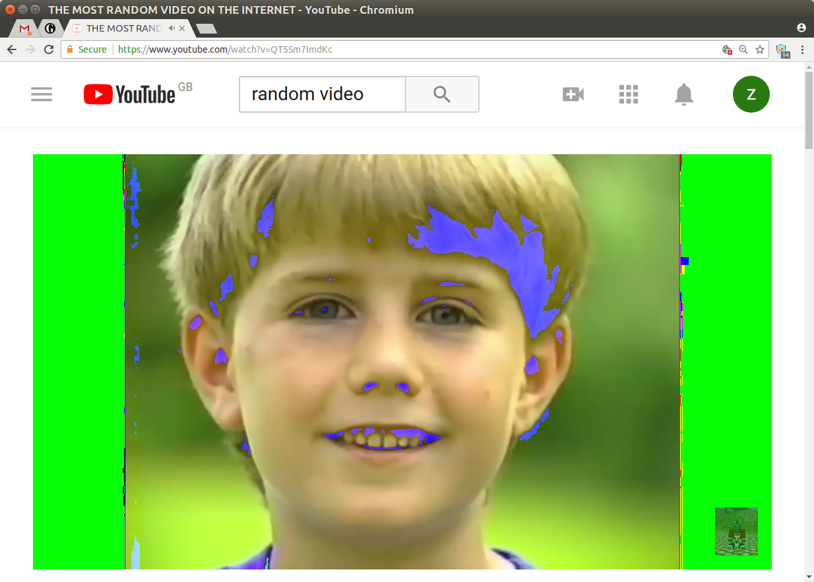Click the zoom magnifier icon in the address bar
The height and width of the screenshot is (582, 814).
[743, 49]
